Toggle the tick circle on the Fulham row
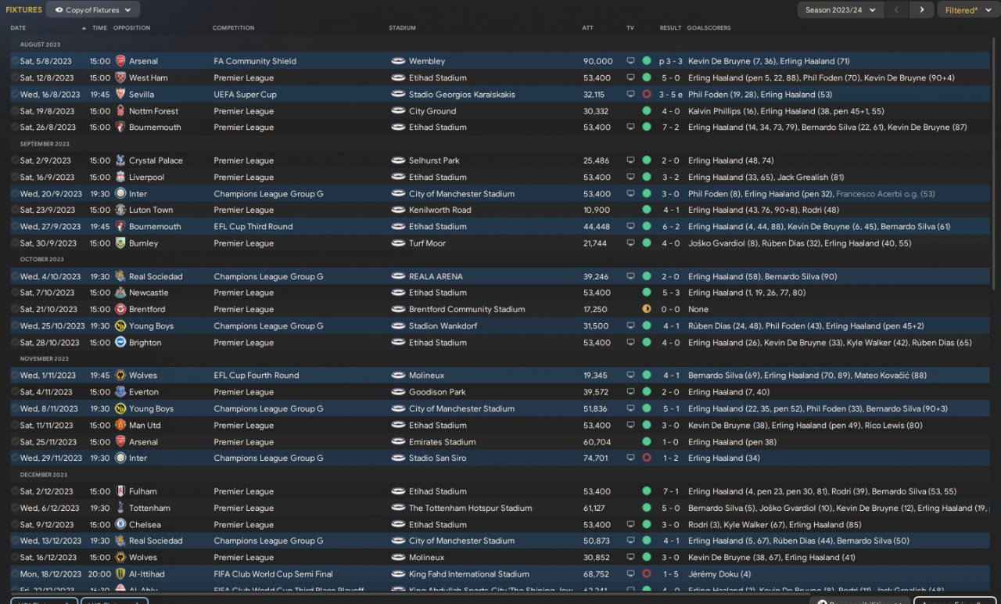 tap(15, 491)
